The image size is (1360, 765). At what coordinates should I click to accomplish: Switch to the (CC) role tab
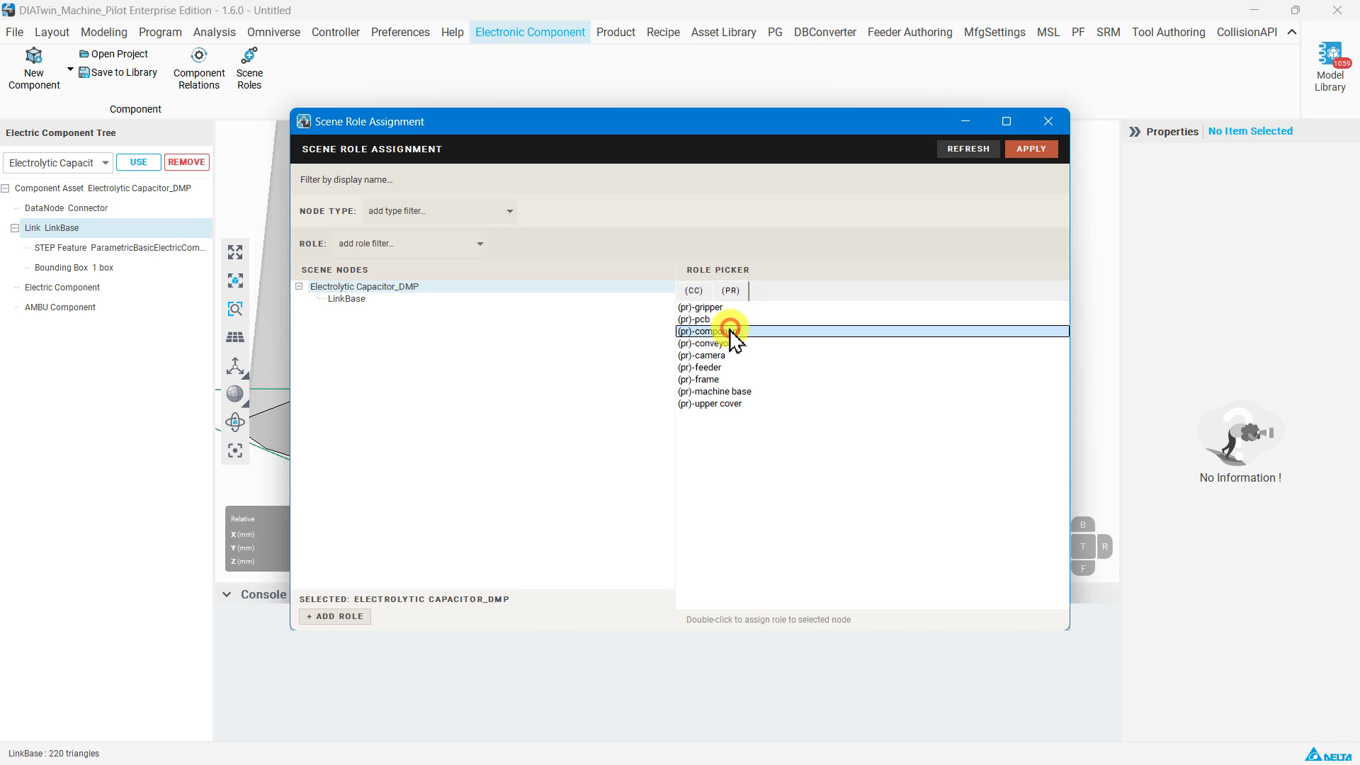(693, 291)
